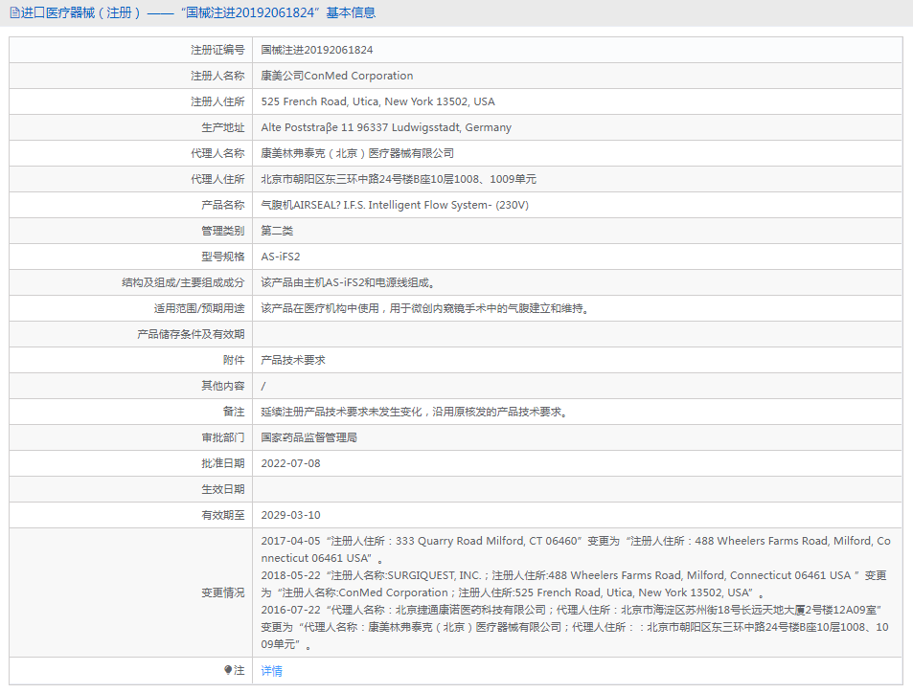
Task: Select the AIRSEAL product name text
Action: coord(395,205)
